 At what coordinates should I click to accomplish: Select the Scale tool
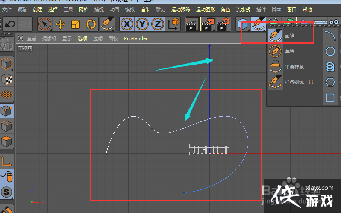click(76, 24)
